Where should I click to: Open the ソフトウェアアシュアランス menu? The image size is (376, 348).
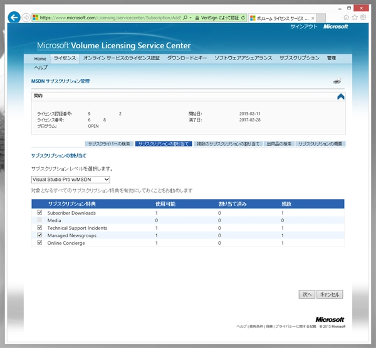click(x=243, y=58)
